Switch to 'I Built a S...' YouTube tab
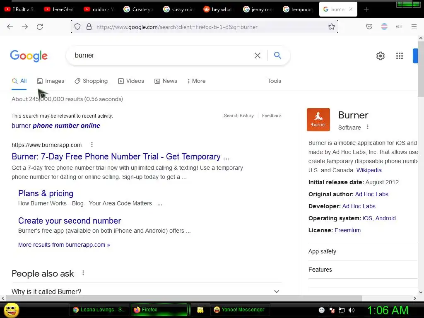424x318 pixels. pyautogui.click(x=20, y=10)
